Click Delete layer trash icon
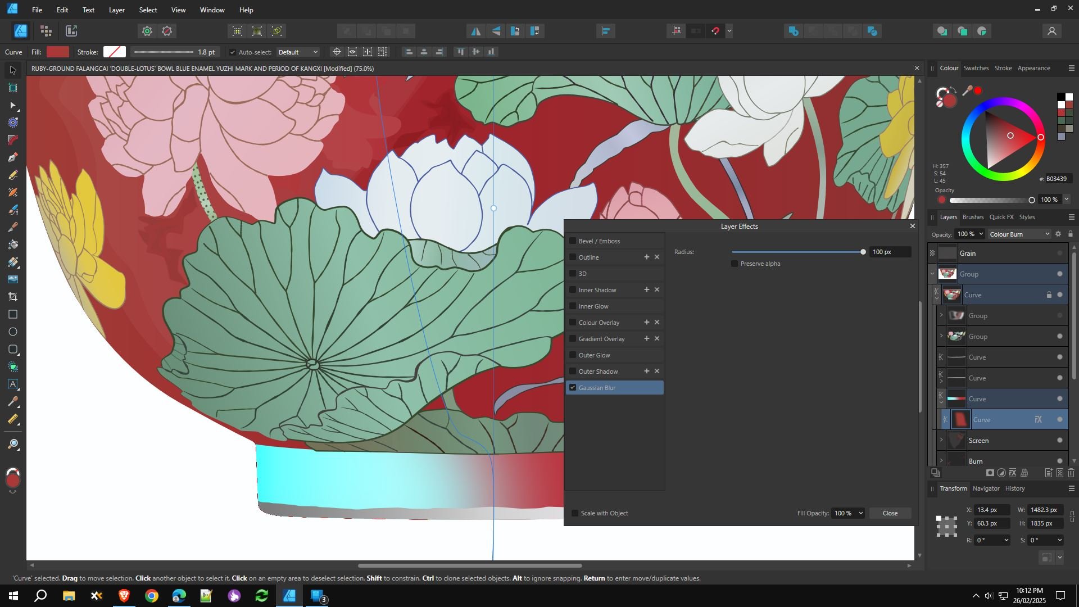This screenshot has width=1079, height=607. 1071,473
